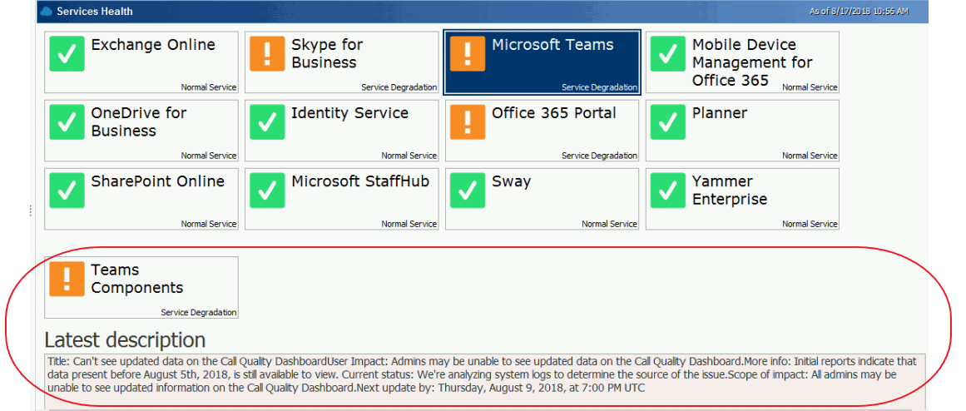This screenshot has height=411, width=966.
Task: Click Normal Service status under Exchange Online
Action: (x=209, y=87)
